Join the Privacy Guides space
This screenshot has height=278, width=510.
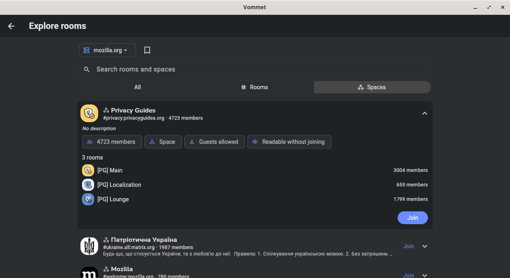pos(413,218)
